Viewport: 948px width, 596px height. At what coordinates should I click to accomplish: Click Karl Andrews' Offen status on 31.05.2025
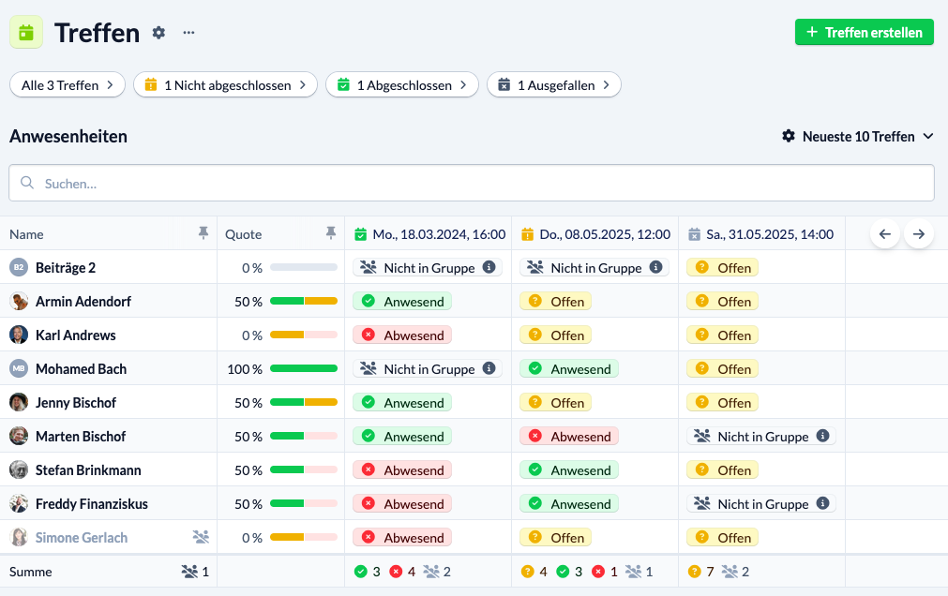[x=723, y=335]
